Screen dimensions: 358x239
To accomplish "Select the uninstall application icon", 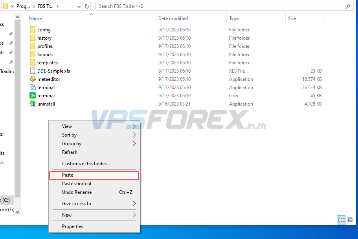I will pyautogui.click(x=33, y=104).
